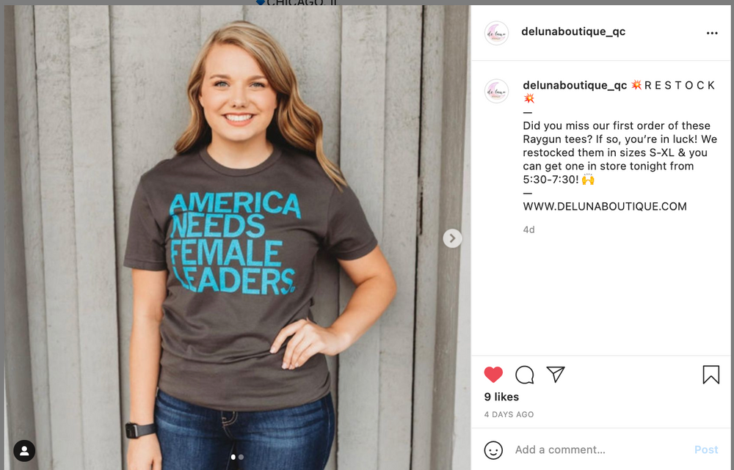734x470 pixels.
Task: Click the "4d" timestamp under the caption
Action: point(528,230)
